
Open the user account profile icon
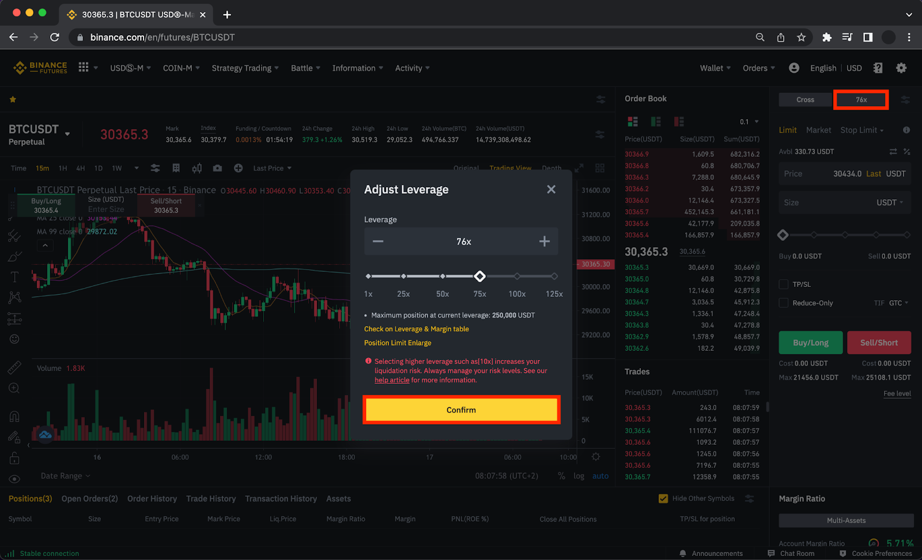(793, 68)
